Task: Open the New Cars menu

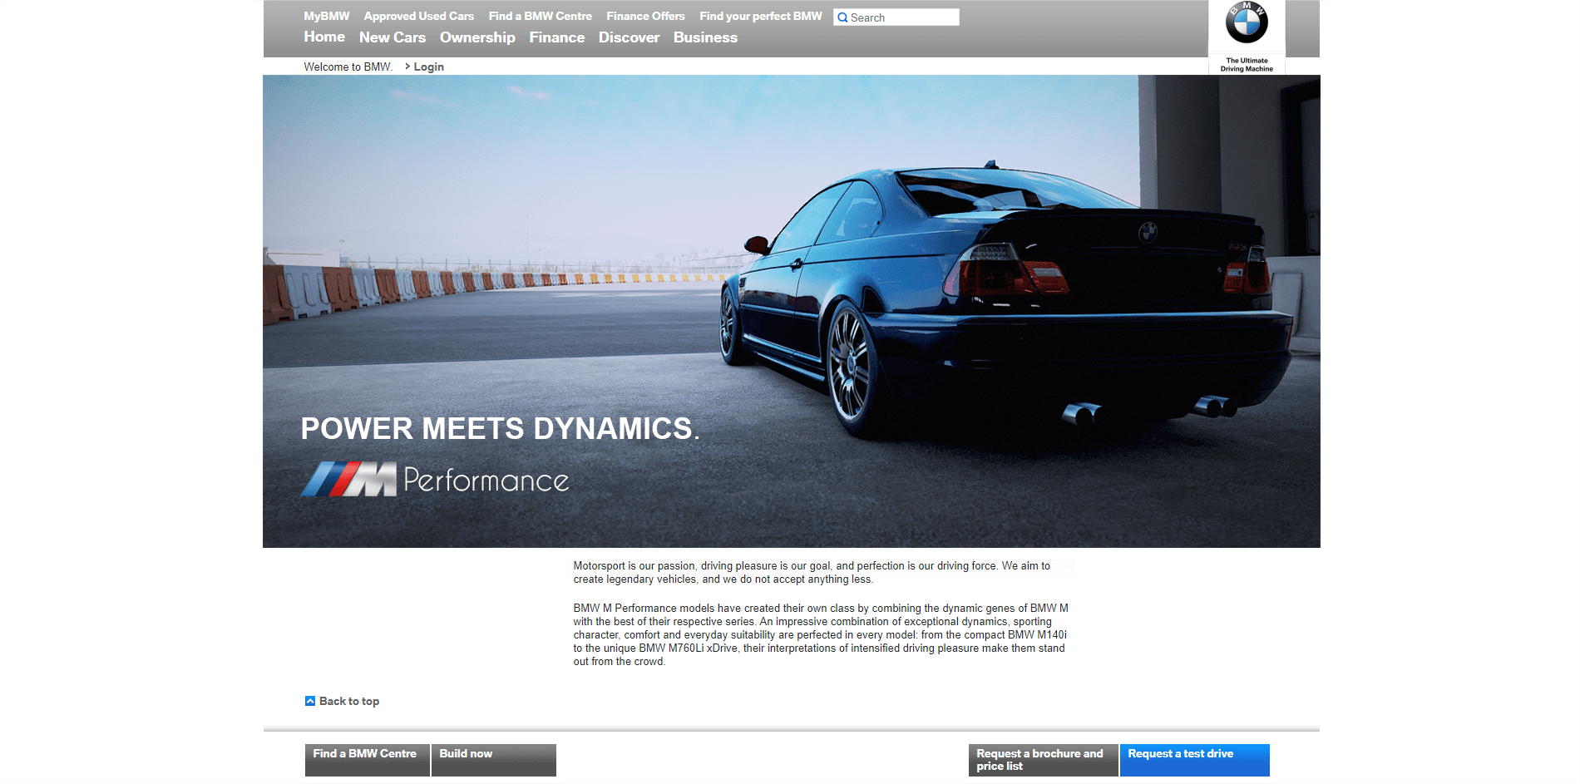Action: 392,37
